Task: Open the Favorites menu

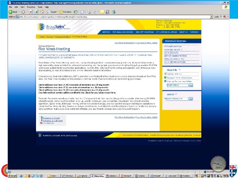Action: (31, 7)
